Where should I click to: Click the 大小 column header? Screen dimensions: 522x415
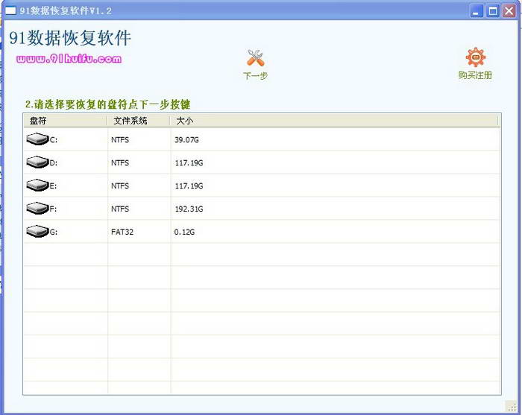334,121
